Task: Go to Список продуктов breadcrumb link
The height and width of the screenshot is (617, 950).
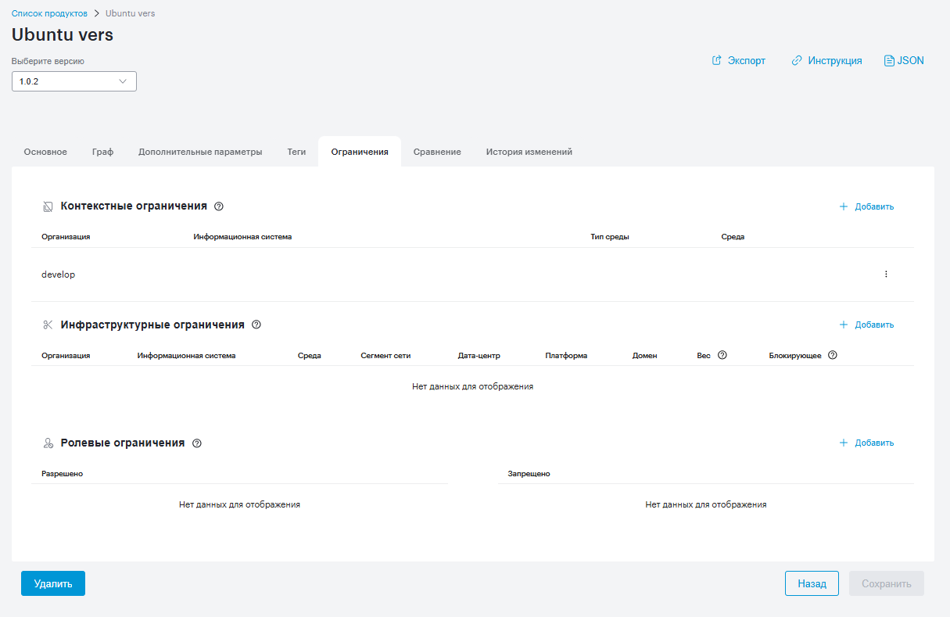Action: pos(49,14)
